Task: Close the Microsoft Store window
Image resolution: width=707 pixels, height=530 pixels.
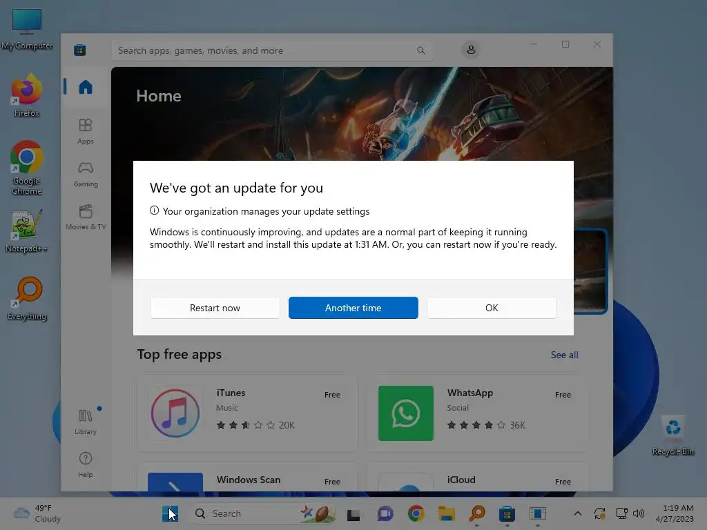Action: click(x=597, y=44)
